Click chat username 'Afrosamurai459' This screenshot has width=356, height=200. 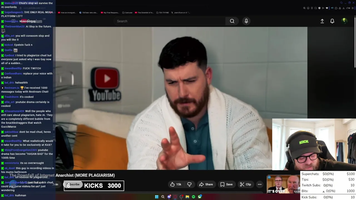(14, 111)
